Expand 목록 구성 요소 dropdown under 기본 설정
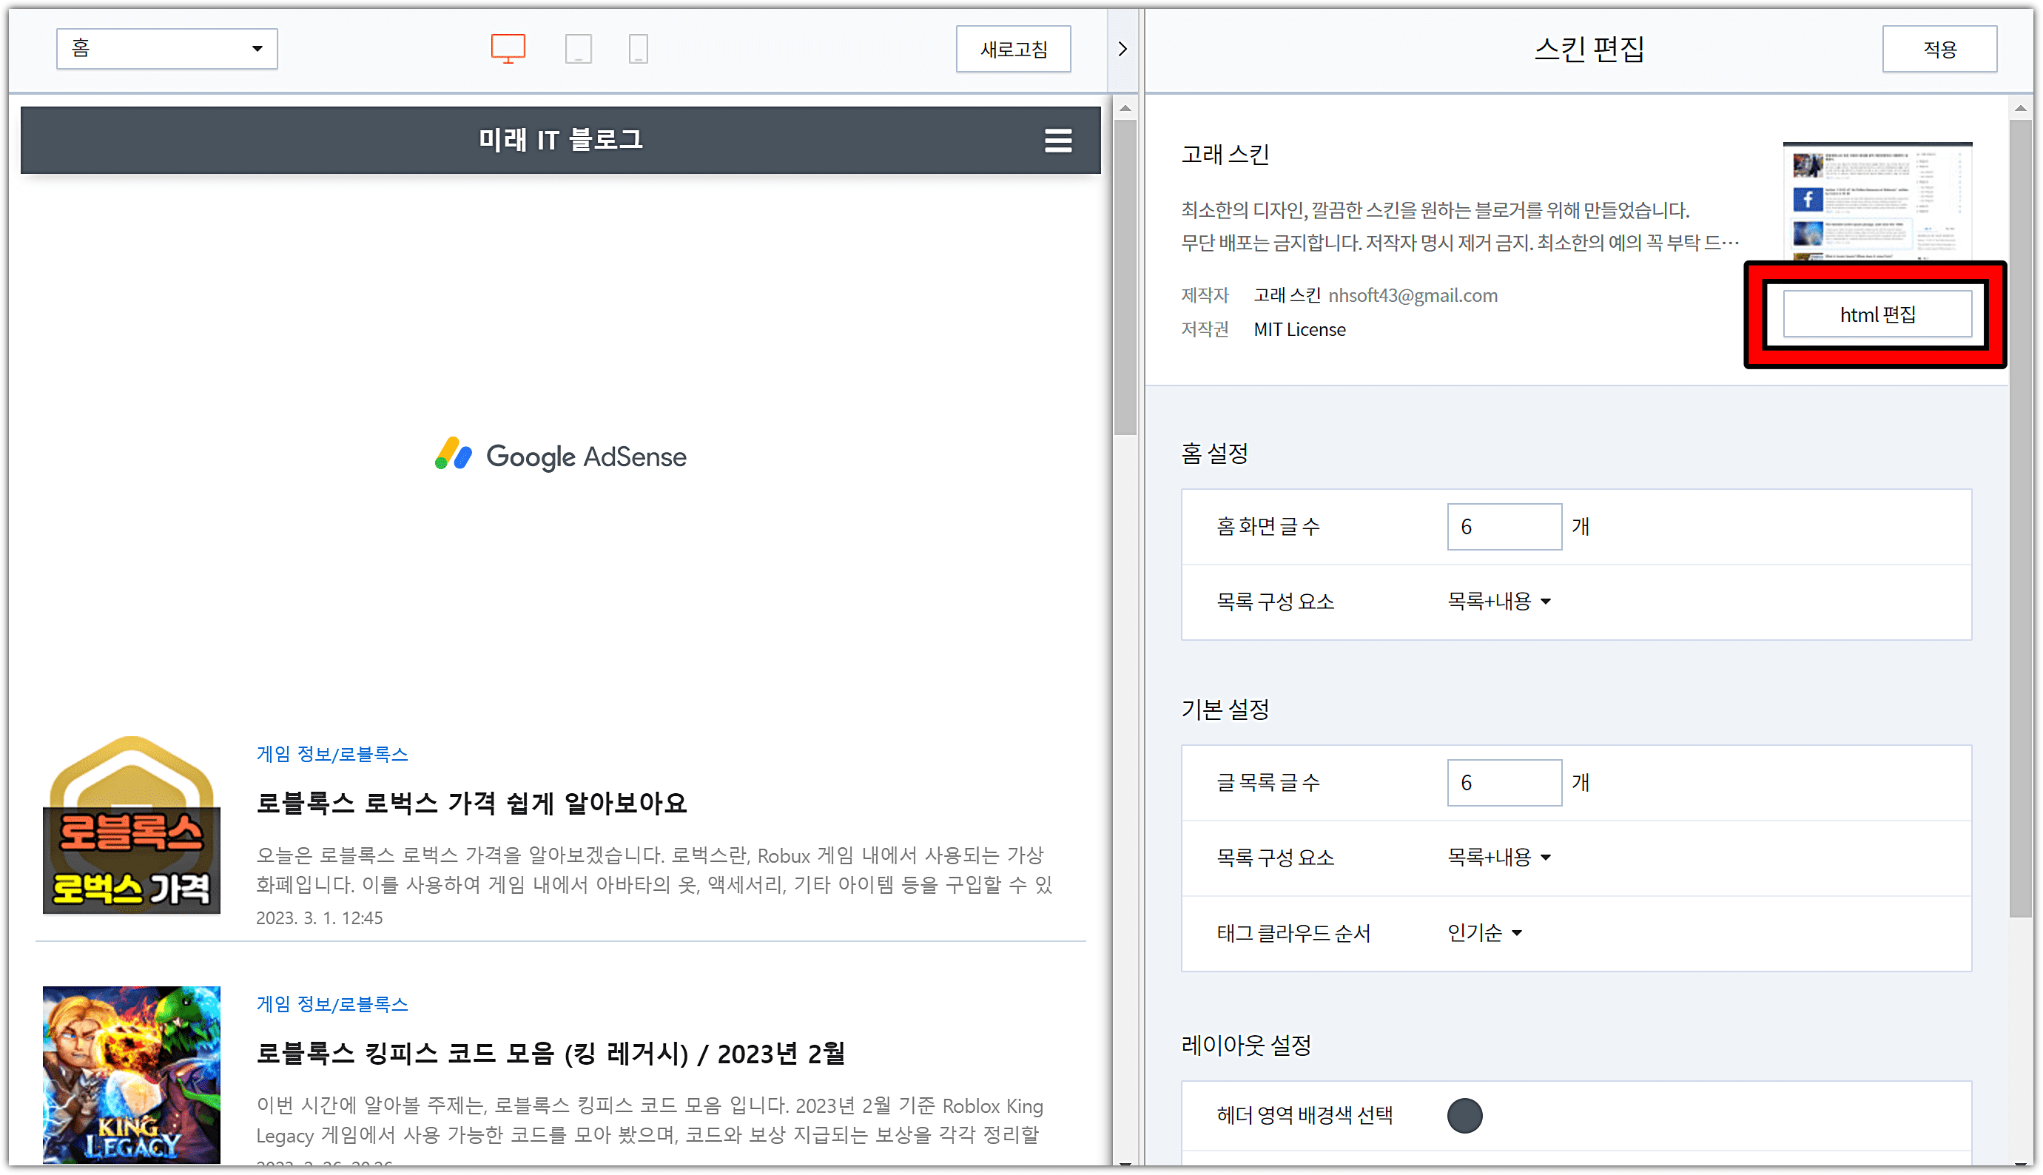2043x1175 pixels. pyautogui.click(x=1498, y=857)
